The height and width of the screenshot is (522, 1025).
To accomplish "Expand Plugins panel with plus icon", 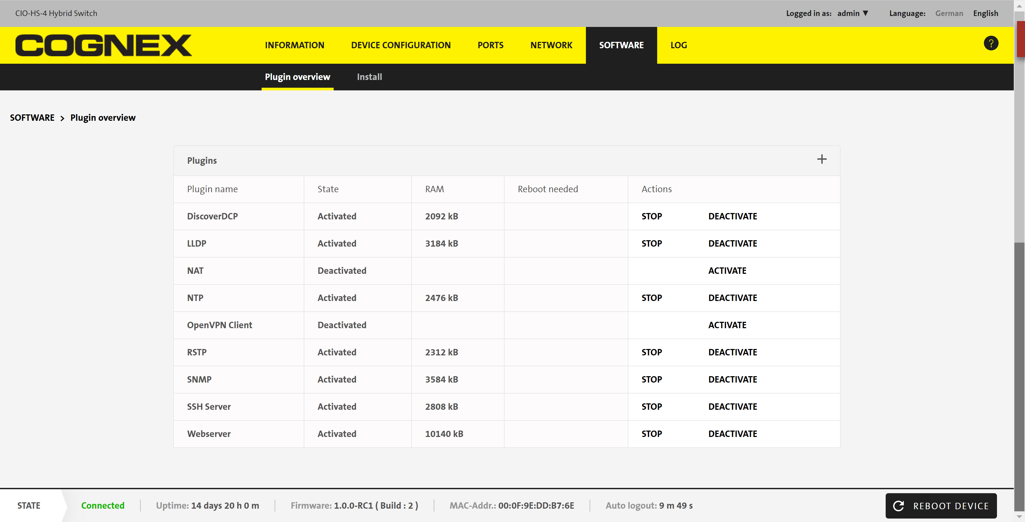I will [822, 159].
